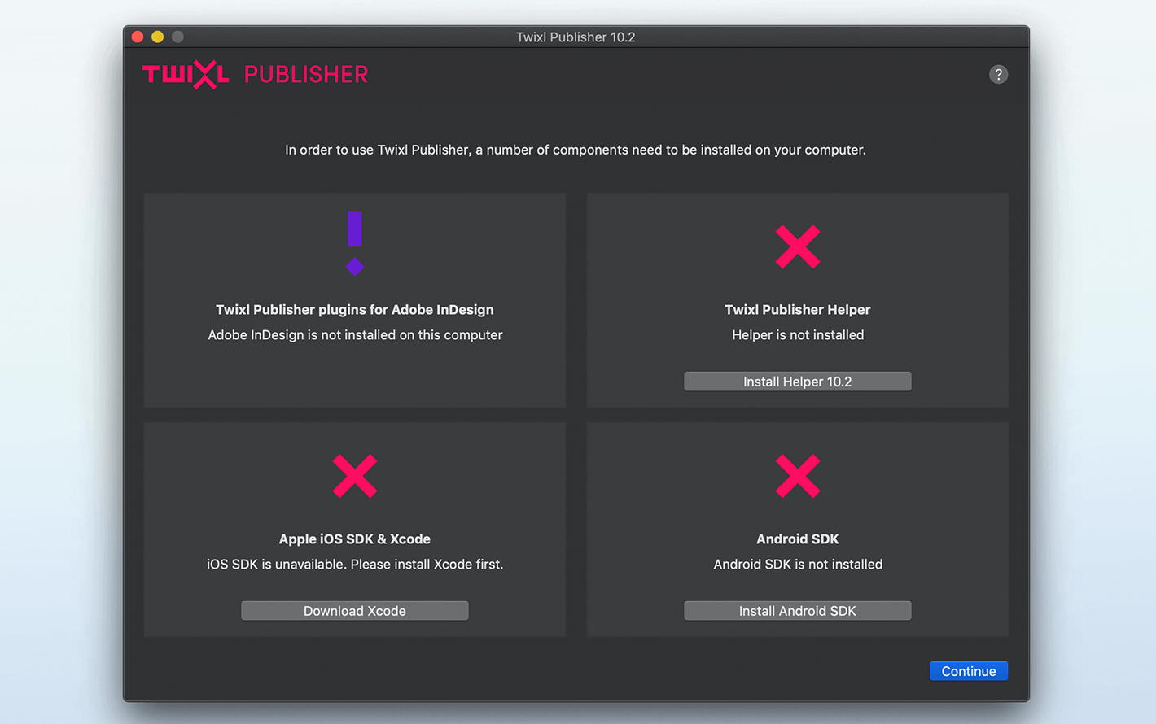1156x724 pixels.
Task: Click 'Adobe InDesign is not installed' message
Action: (x=355, y=335)
